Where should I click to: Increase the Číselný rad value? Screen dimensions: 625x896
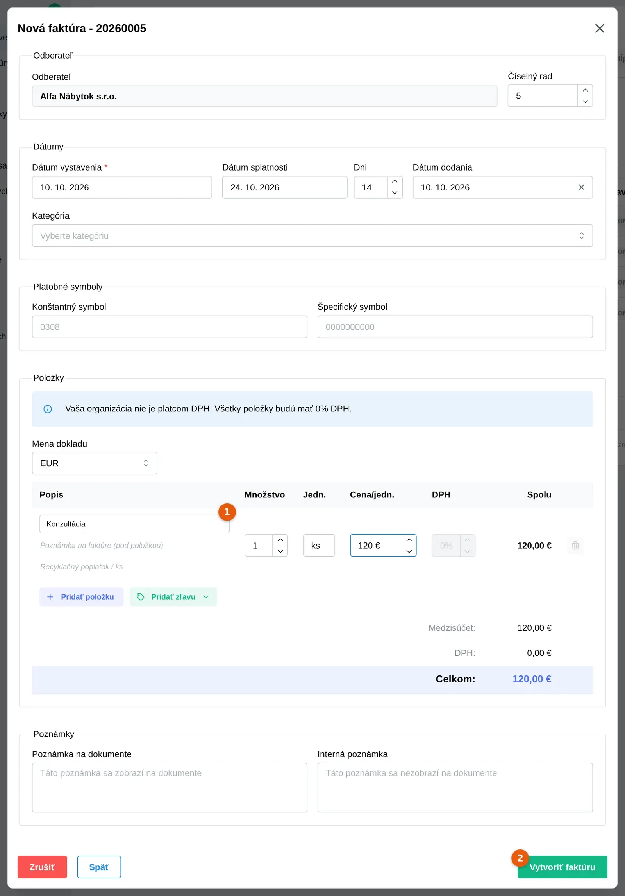coord(585,90)
